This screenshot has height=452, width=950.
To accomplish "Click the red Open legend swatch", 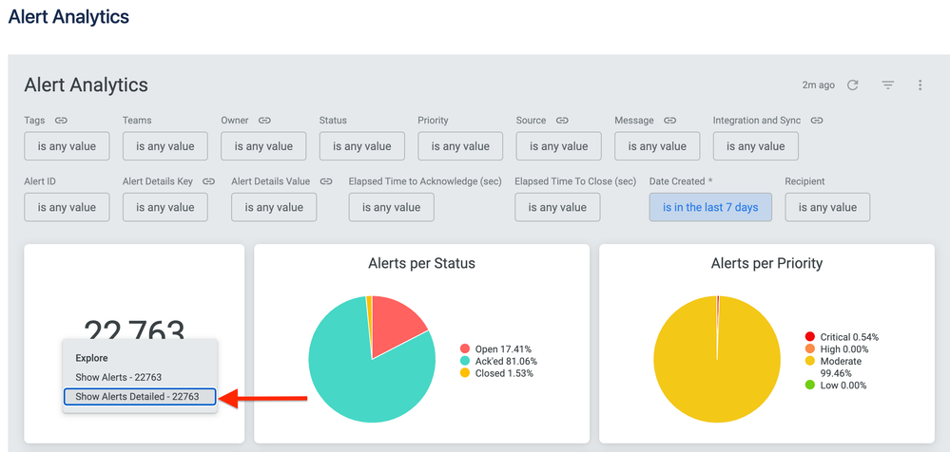I will click(465, 348).
